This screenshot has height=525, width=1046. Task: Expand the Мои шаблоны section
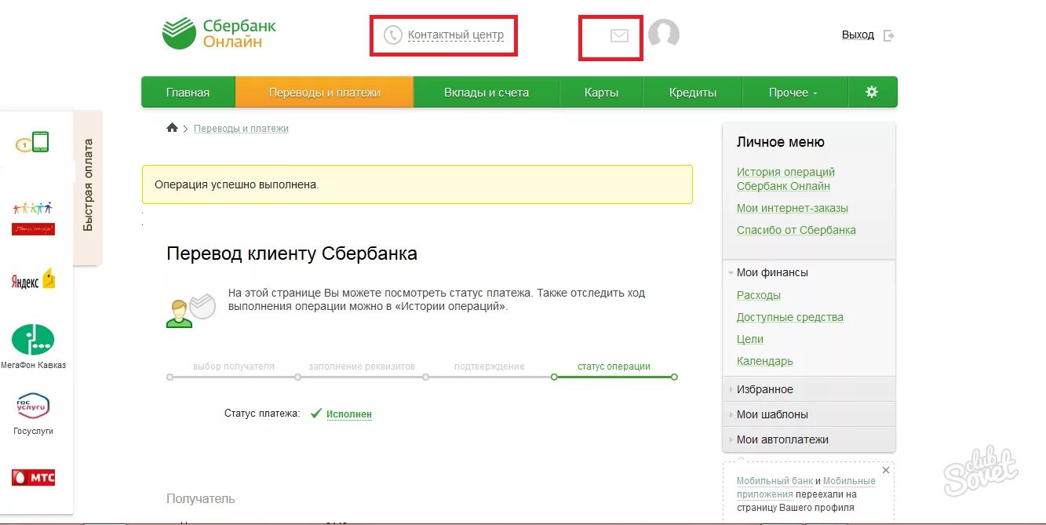[x=808, y=414]
